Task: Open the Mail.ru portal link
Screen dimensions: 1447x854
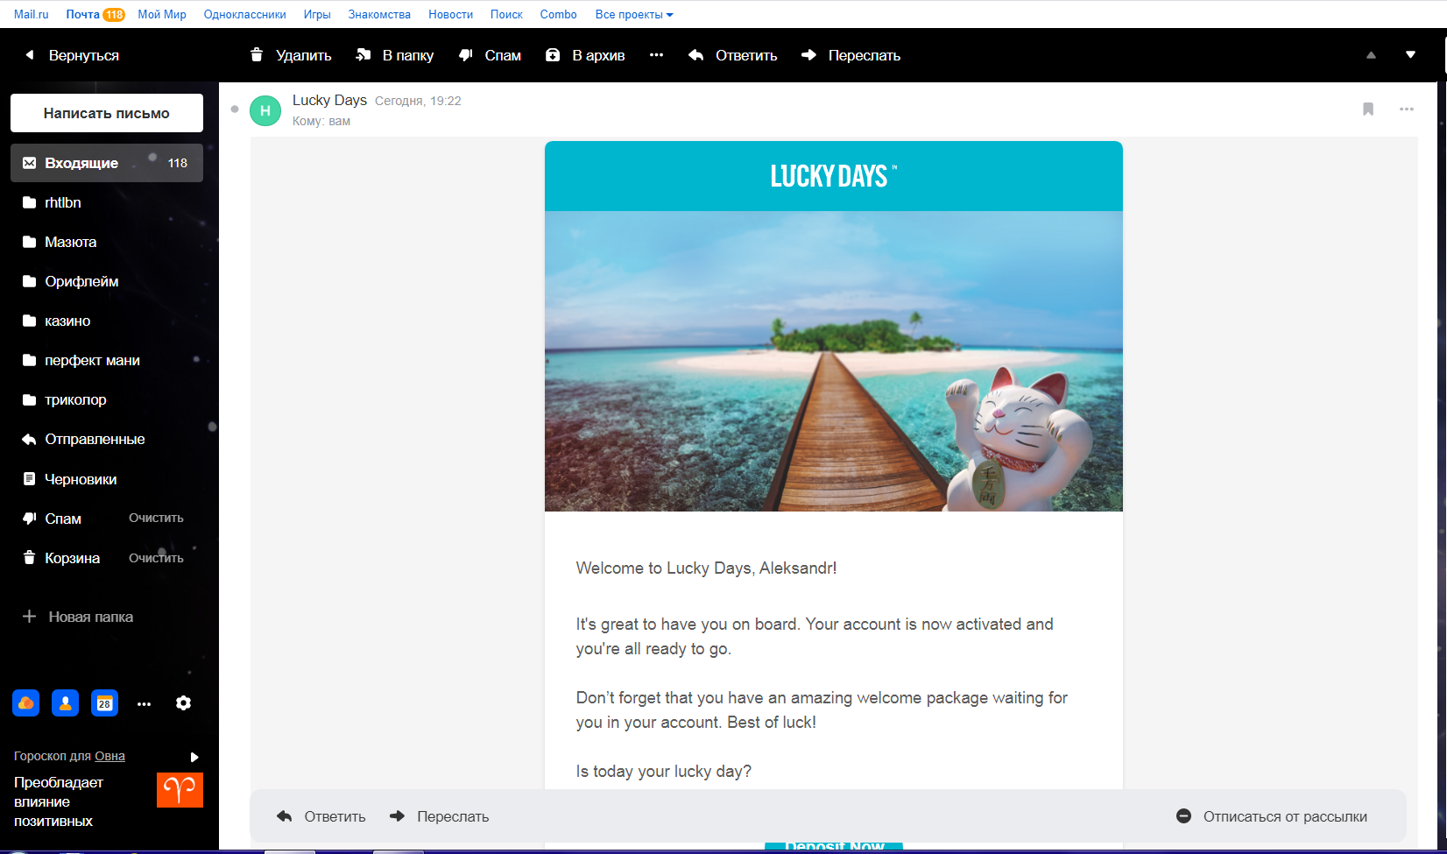Action: 32,14
